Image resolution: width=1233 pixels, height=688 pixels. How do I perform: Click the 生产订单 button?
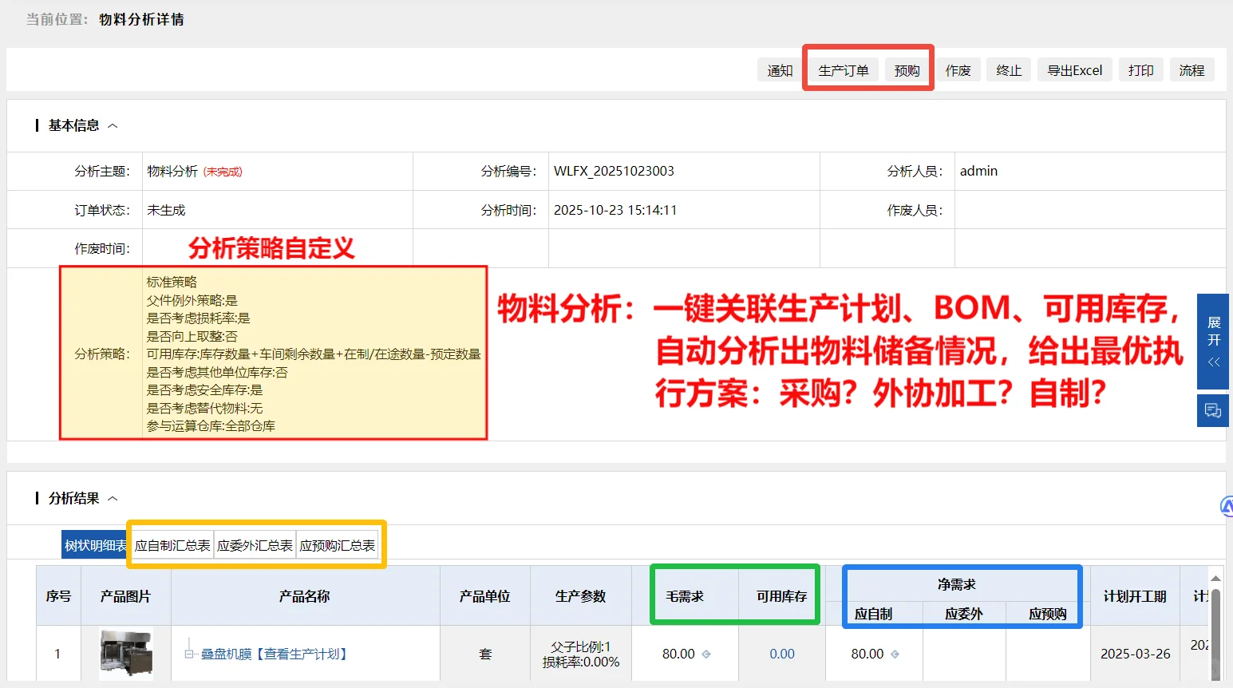(843, 69)
